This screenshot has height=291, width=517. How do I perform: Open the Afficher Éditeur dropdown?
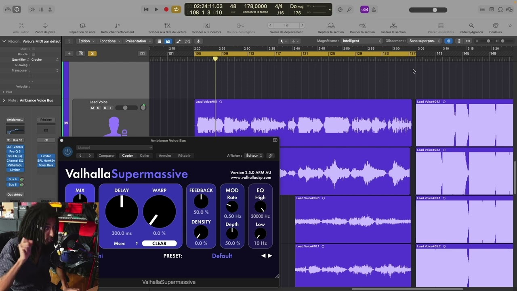254,156
